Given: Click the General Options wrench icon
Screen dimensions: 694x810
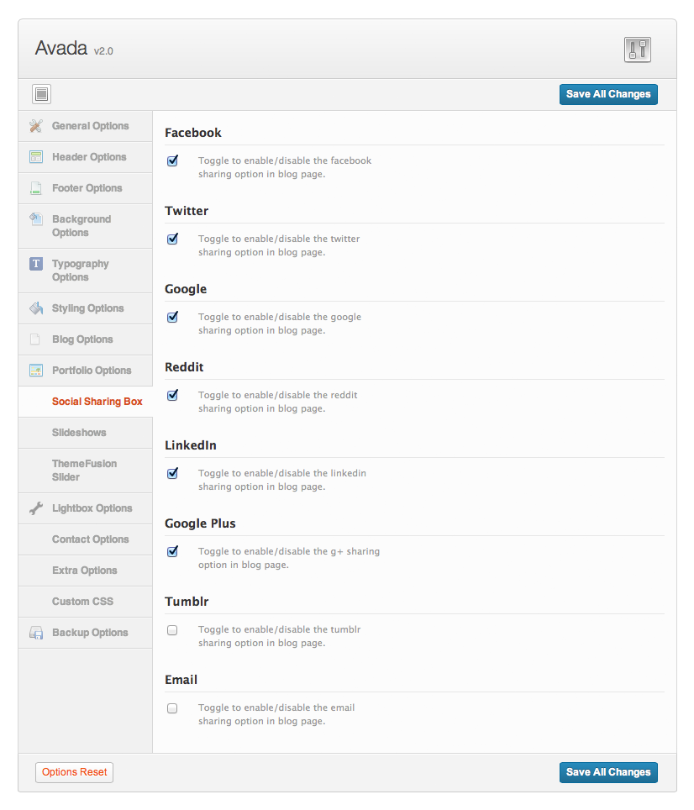Looking at the screenshot, I should coord(36,126).
